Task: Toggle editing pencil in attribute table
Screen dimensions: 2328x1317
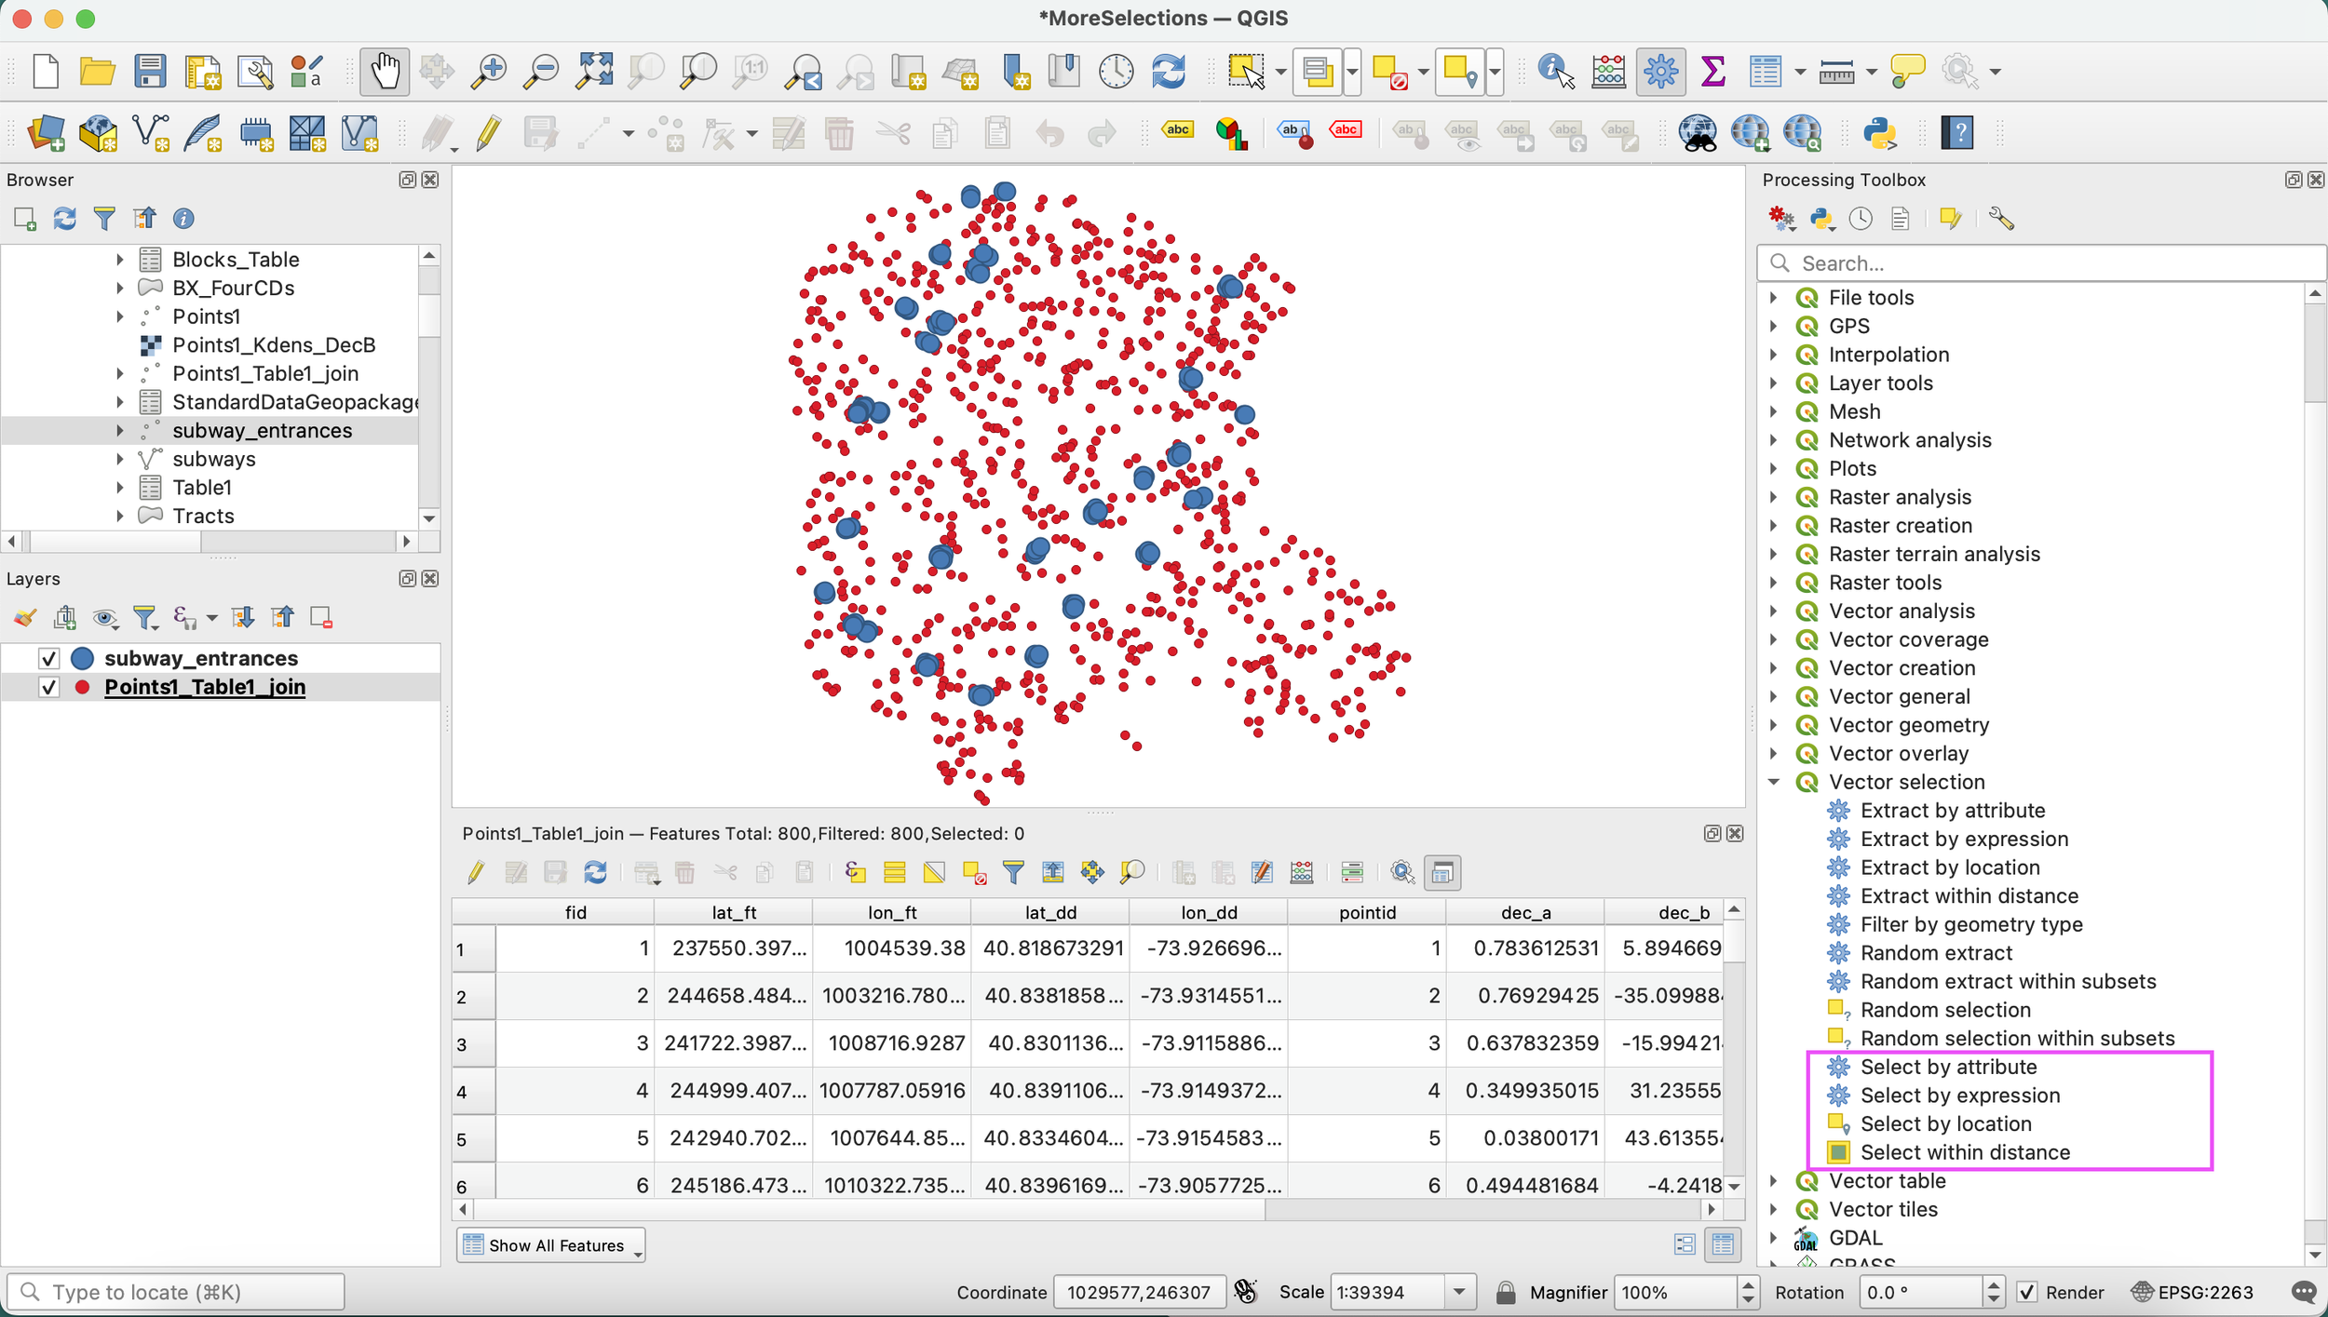Action: coord(476,872)
